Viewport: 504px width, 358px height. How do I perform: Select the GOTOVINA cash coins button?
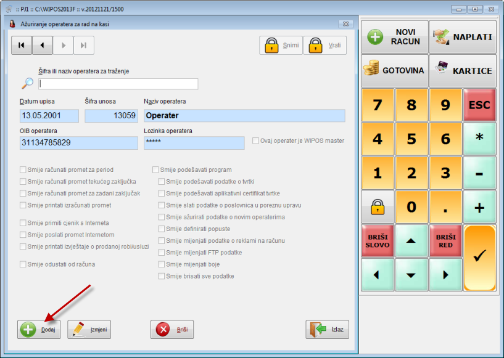[x=394, y=70]
